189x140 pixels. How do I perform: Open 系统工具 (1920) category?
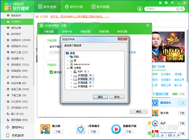pos(17,89)
